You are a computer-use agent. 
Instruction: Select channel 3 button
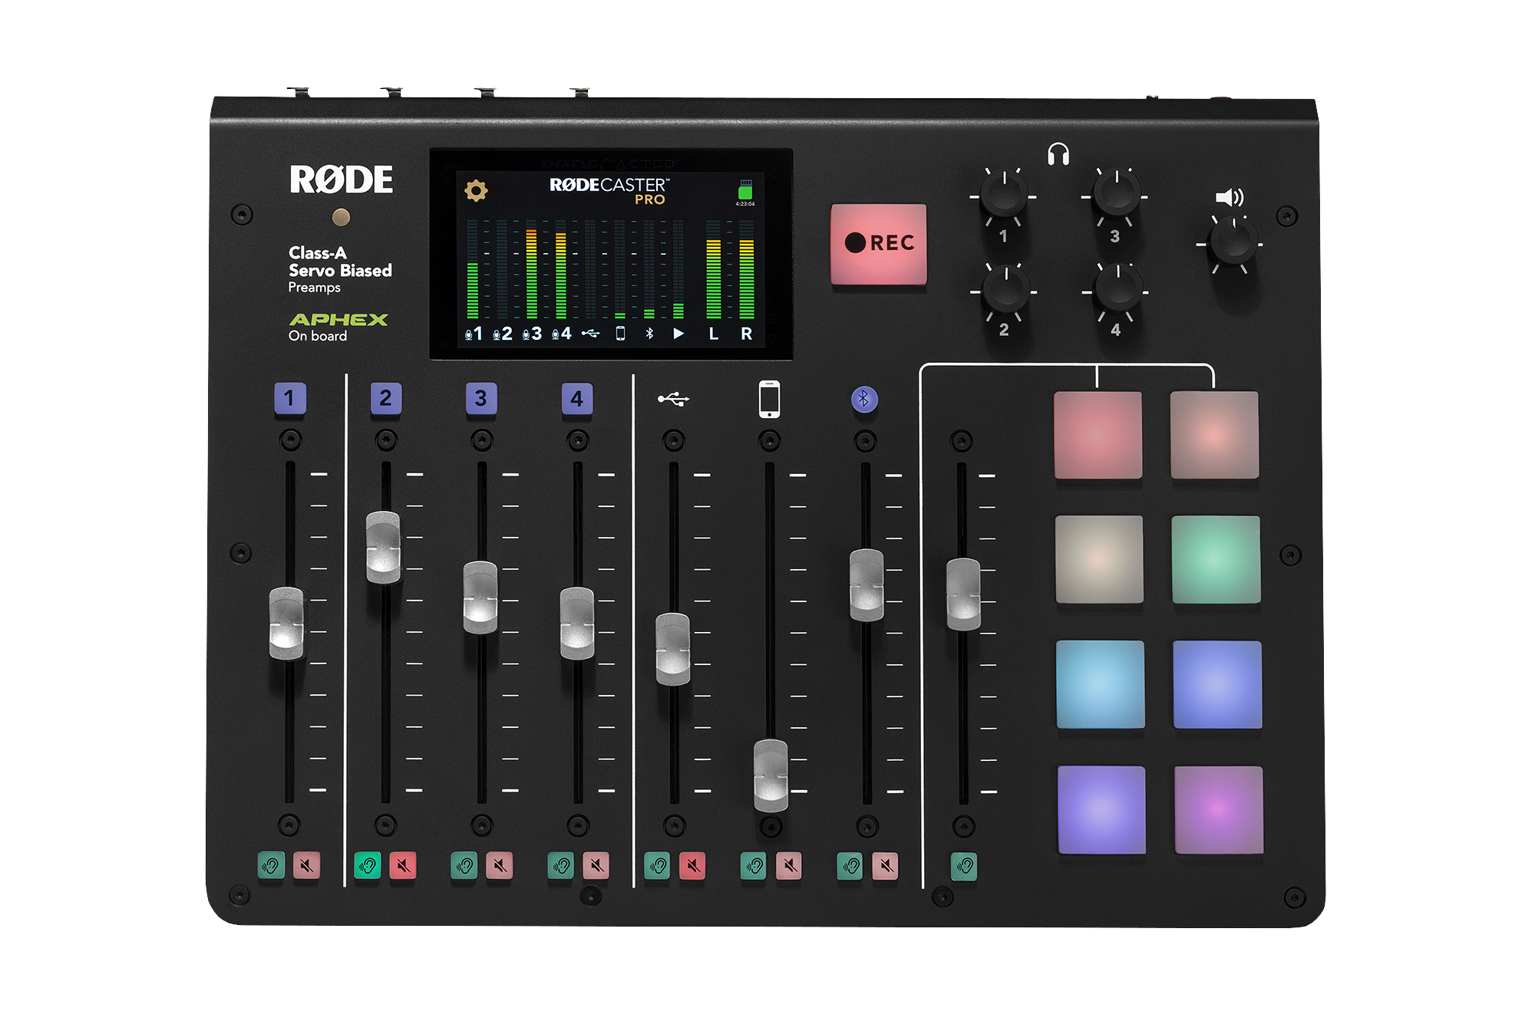point(482,399)
